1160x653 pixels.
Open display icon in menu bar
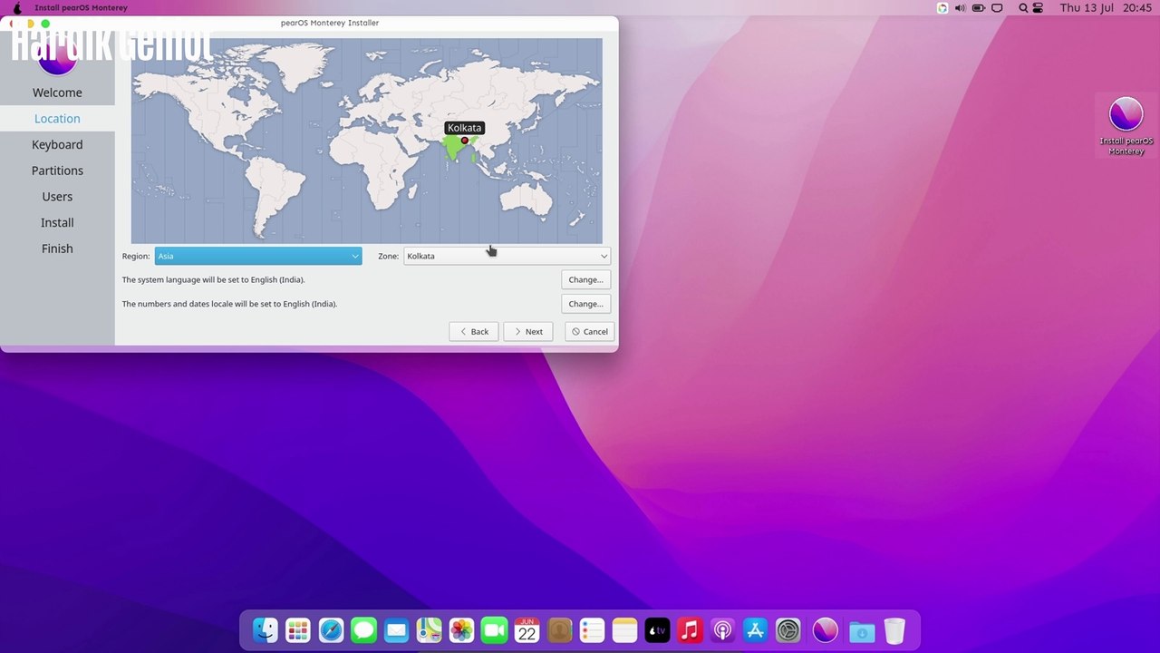pos(997,8)
